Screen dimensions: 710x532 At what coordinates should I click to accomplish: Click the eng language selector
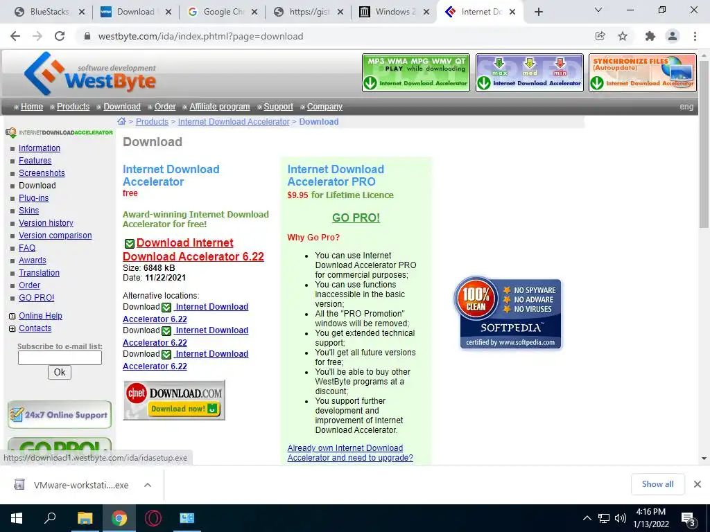[x=686, y=107]
